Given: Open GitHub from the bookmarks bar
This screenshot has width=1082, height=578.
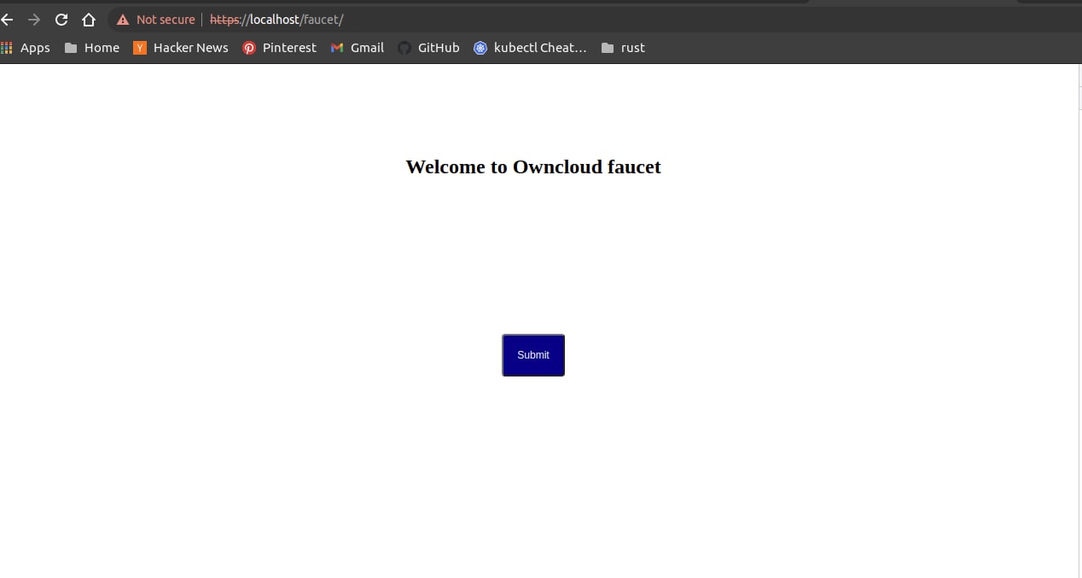Looking at the screenshot, I should (x=428, y=48).
